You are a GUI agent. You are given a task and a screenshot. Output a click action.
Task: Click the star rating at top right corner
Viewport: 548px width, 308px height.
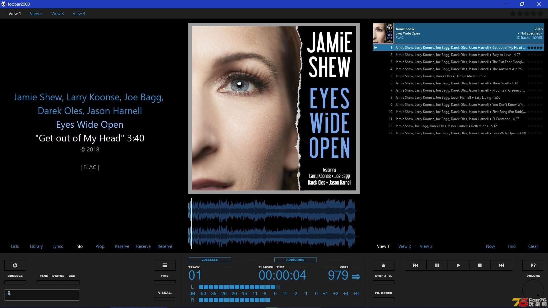coord(527,13)
